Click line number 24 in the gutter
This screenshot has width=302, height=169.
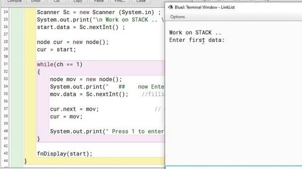[6, 12]
